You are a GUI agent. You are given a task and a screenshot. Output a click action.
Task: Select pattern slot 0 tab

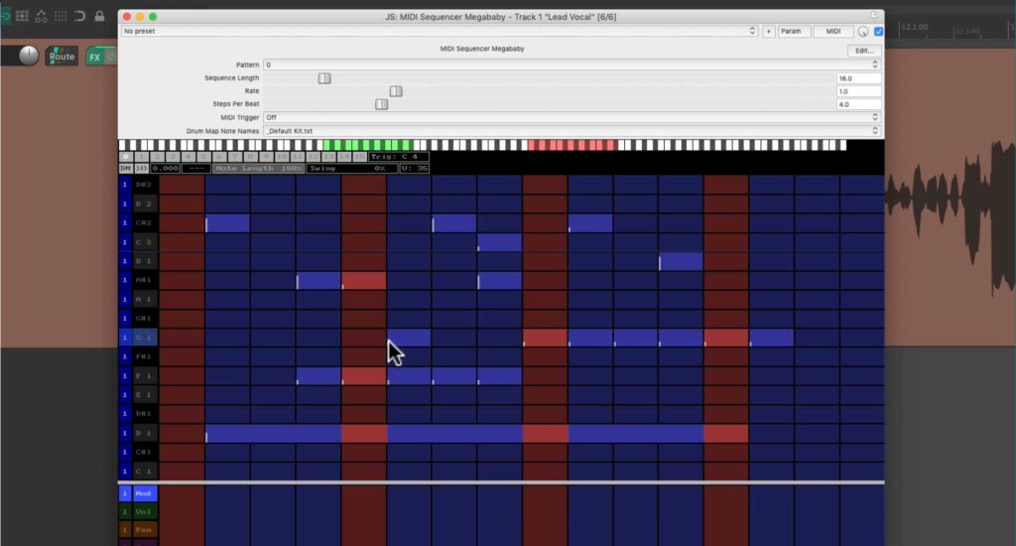pyautogui.click(x=126, y=156)
